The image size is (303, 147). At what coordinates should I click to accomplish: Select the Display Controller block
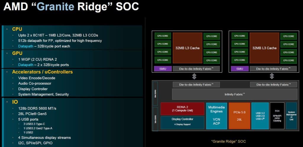182,122
